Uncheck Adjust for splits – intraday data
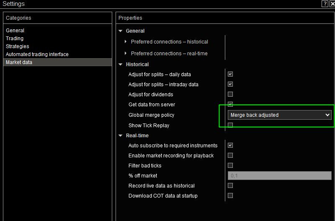 (230, 84)
